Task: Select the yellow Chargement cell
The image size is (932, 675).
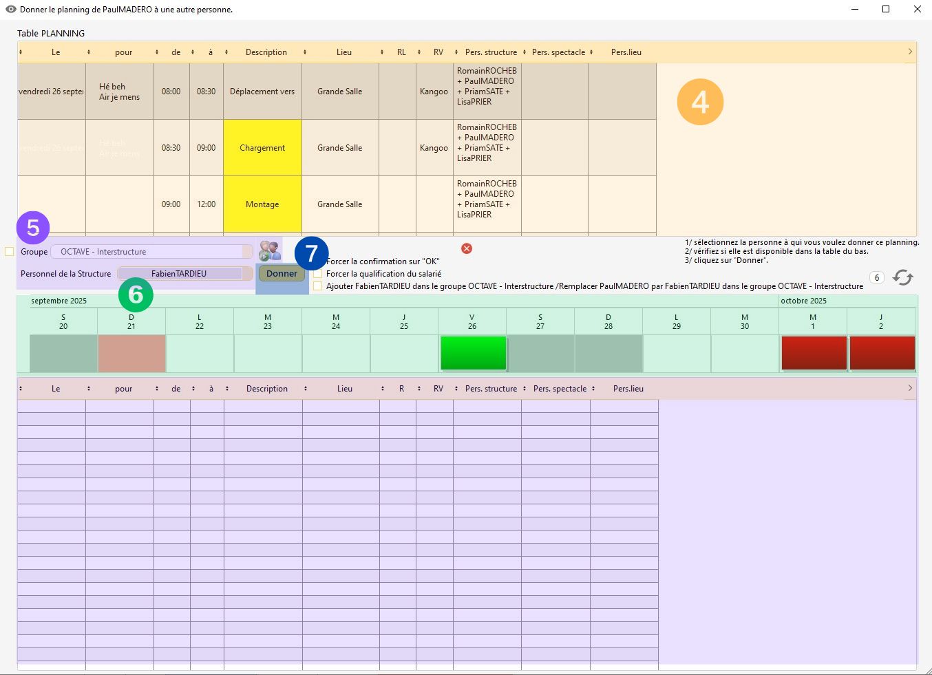Action: (262, 148)
